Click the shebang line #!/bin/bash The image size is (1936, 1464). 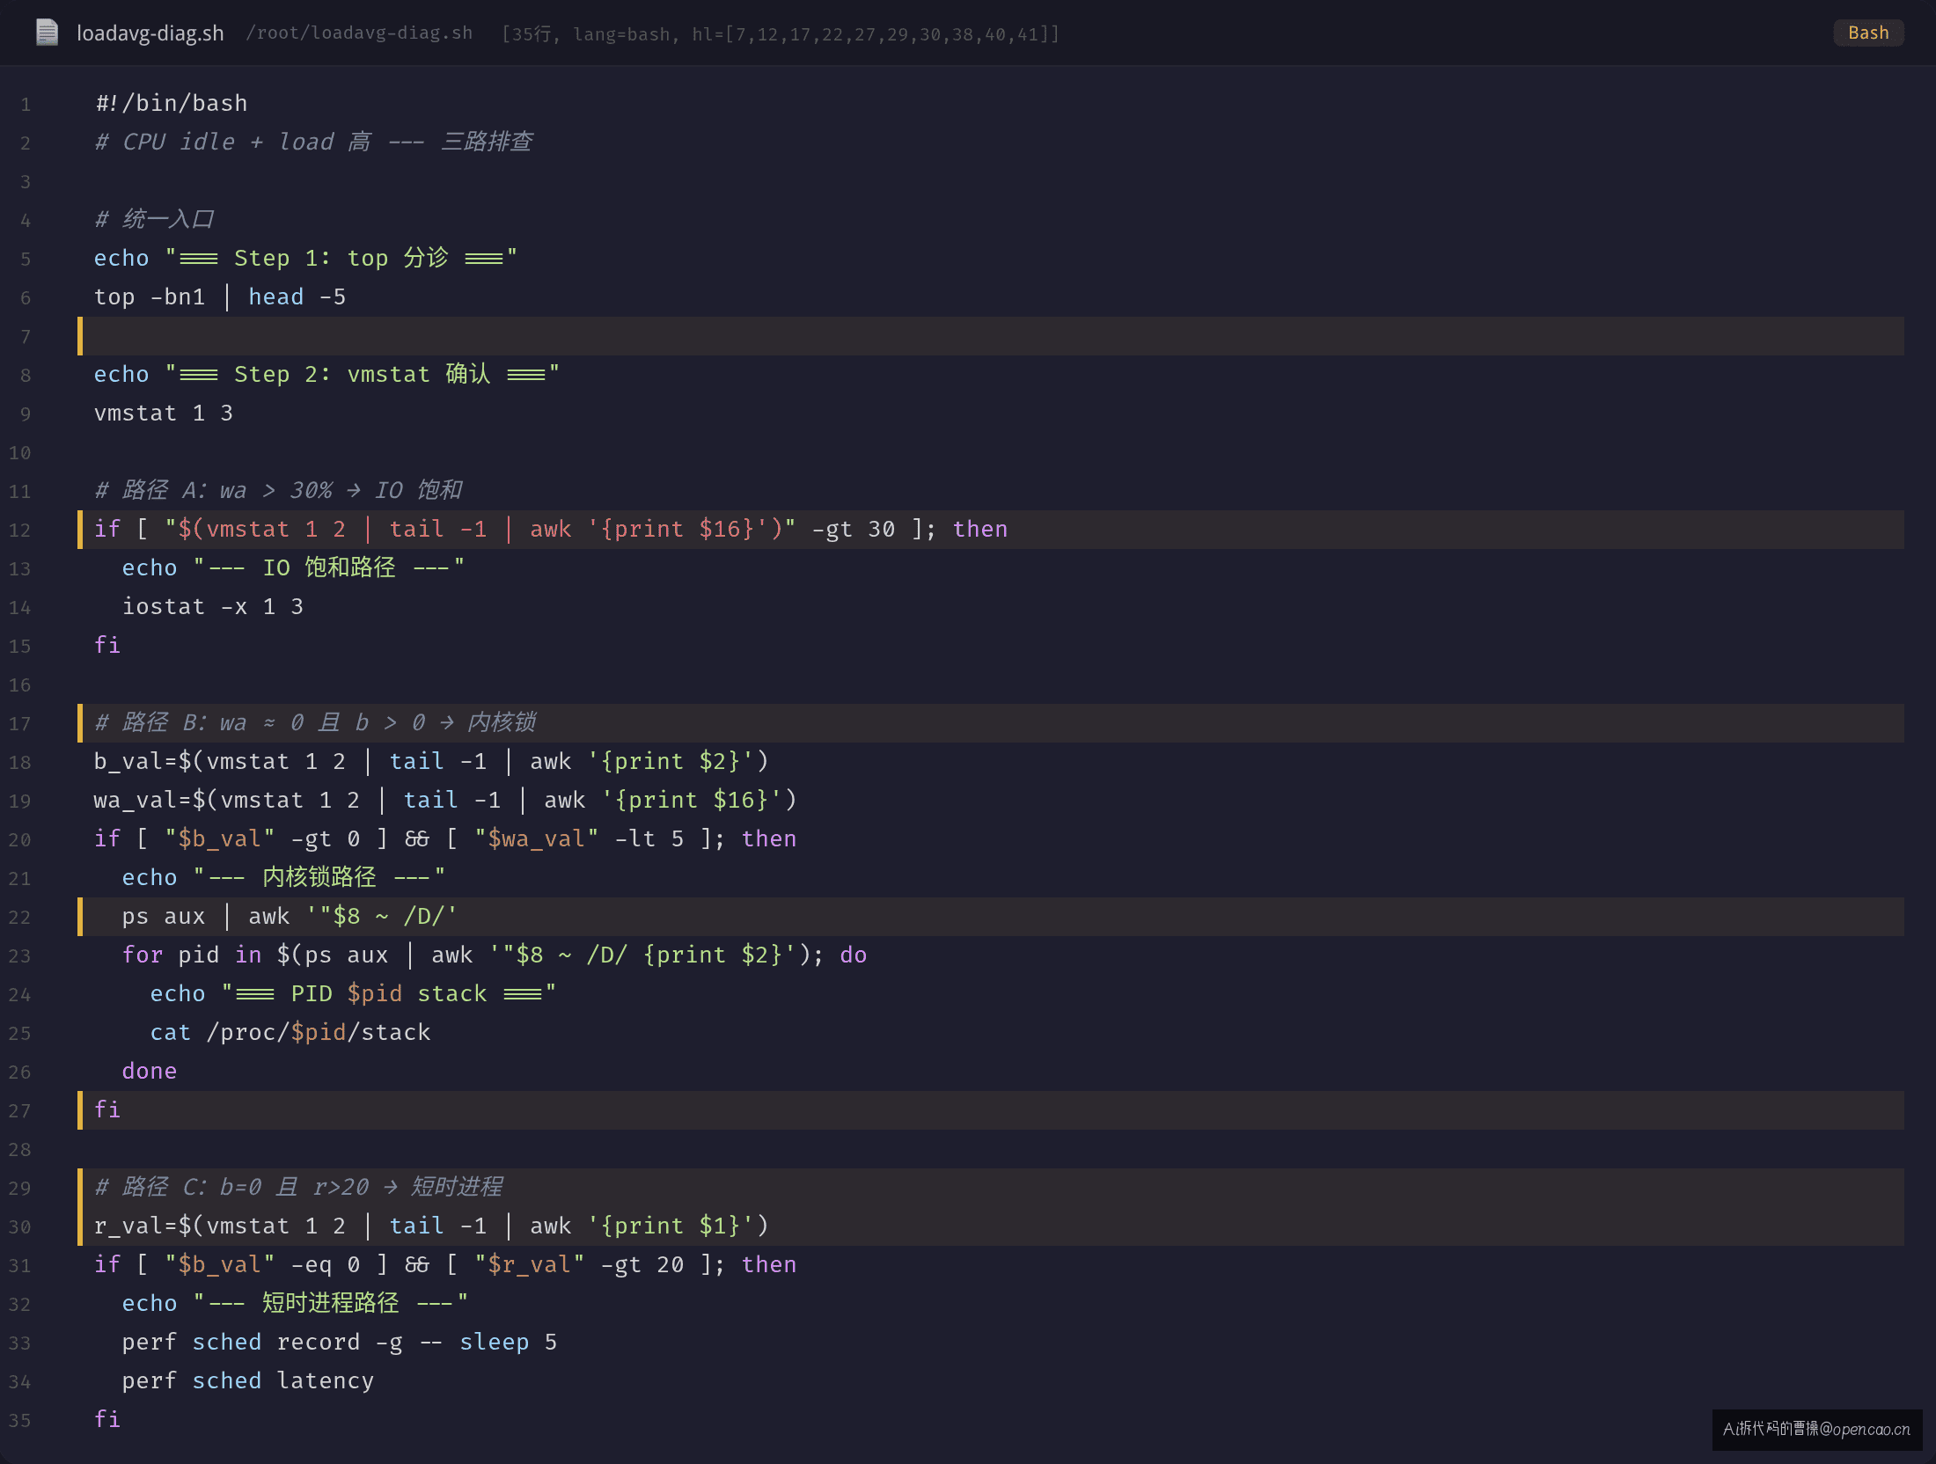172,104
